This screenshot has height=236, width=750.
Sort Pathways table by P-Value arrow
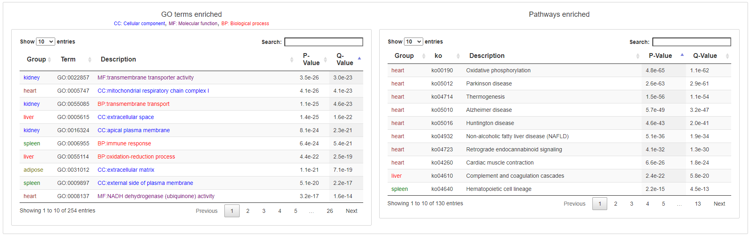pyautogui.click(x=682, y=55)
